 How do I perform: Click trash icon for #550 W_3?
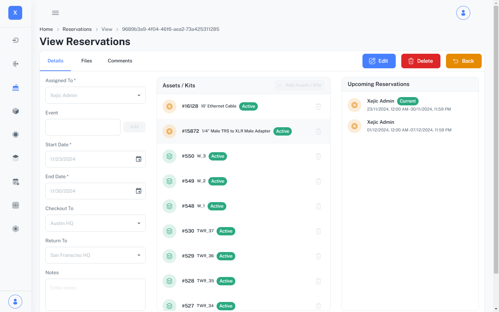pyautogui.click(x=318, y=156)
